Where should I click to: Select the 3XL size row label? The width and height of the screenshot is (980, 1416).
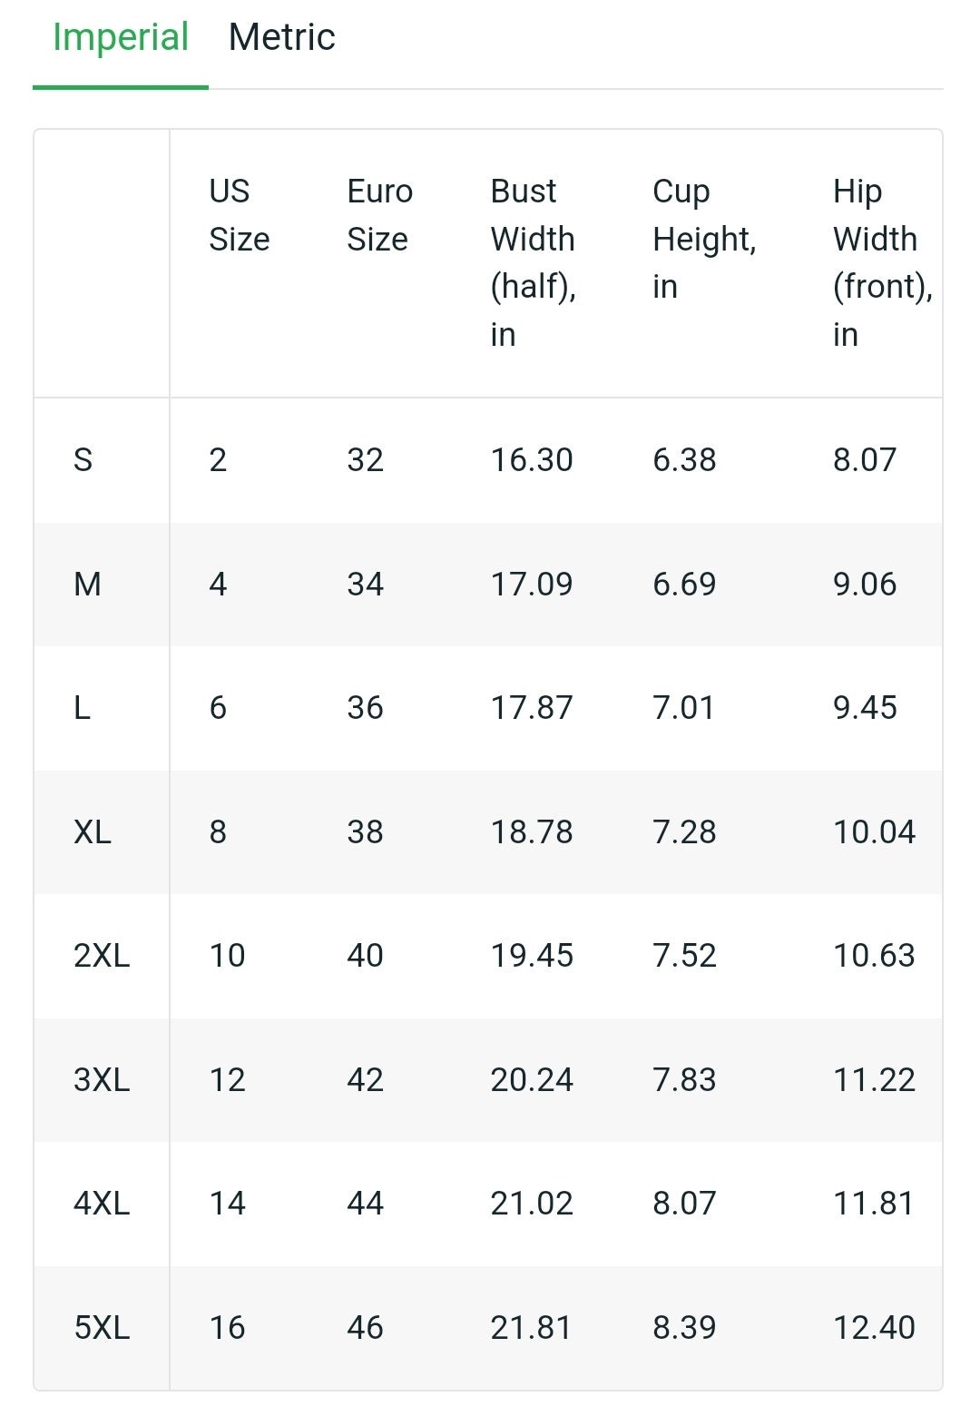(x=102, y=1080)
